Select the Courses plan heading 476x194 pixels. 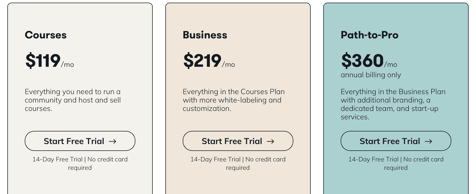point(46,35)
